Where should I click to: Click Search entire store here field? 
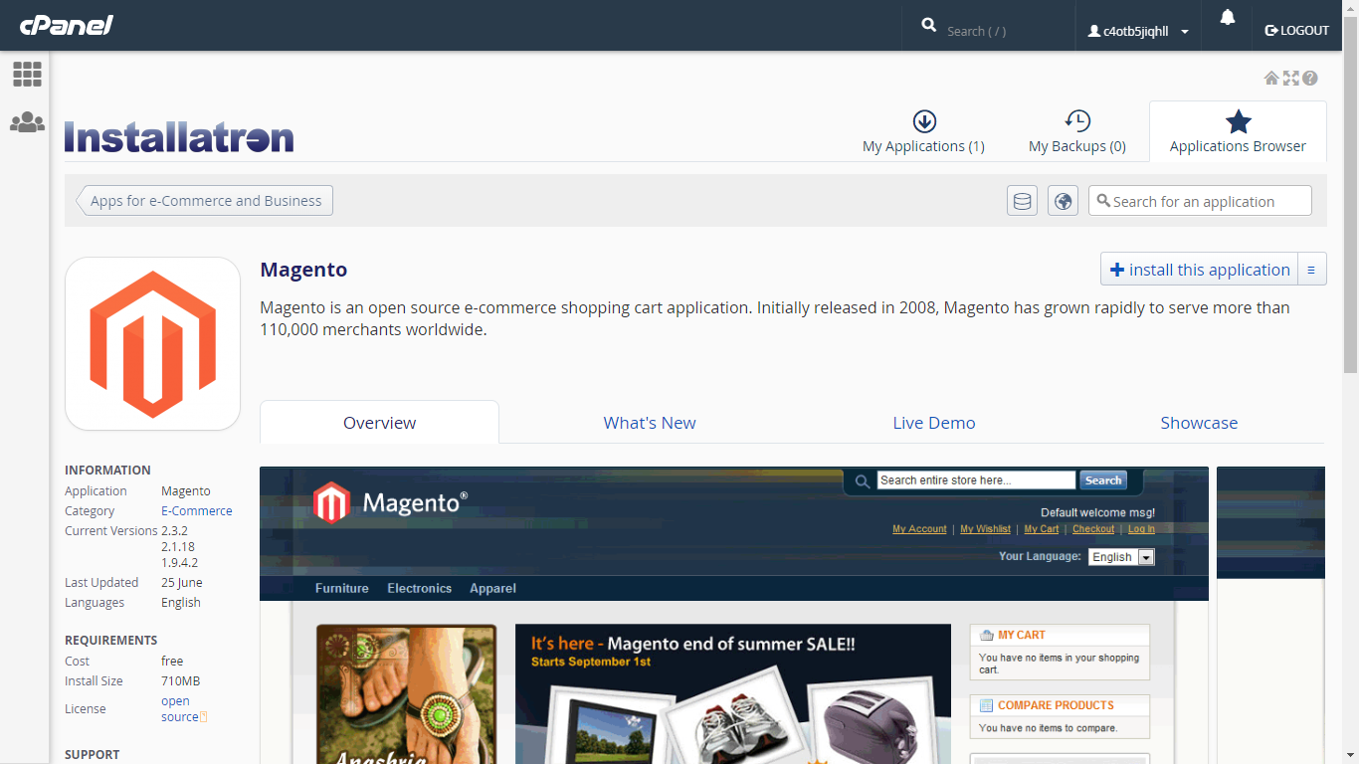click(x=976, y=480)
